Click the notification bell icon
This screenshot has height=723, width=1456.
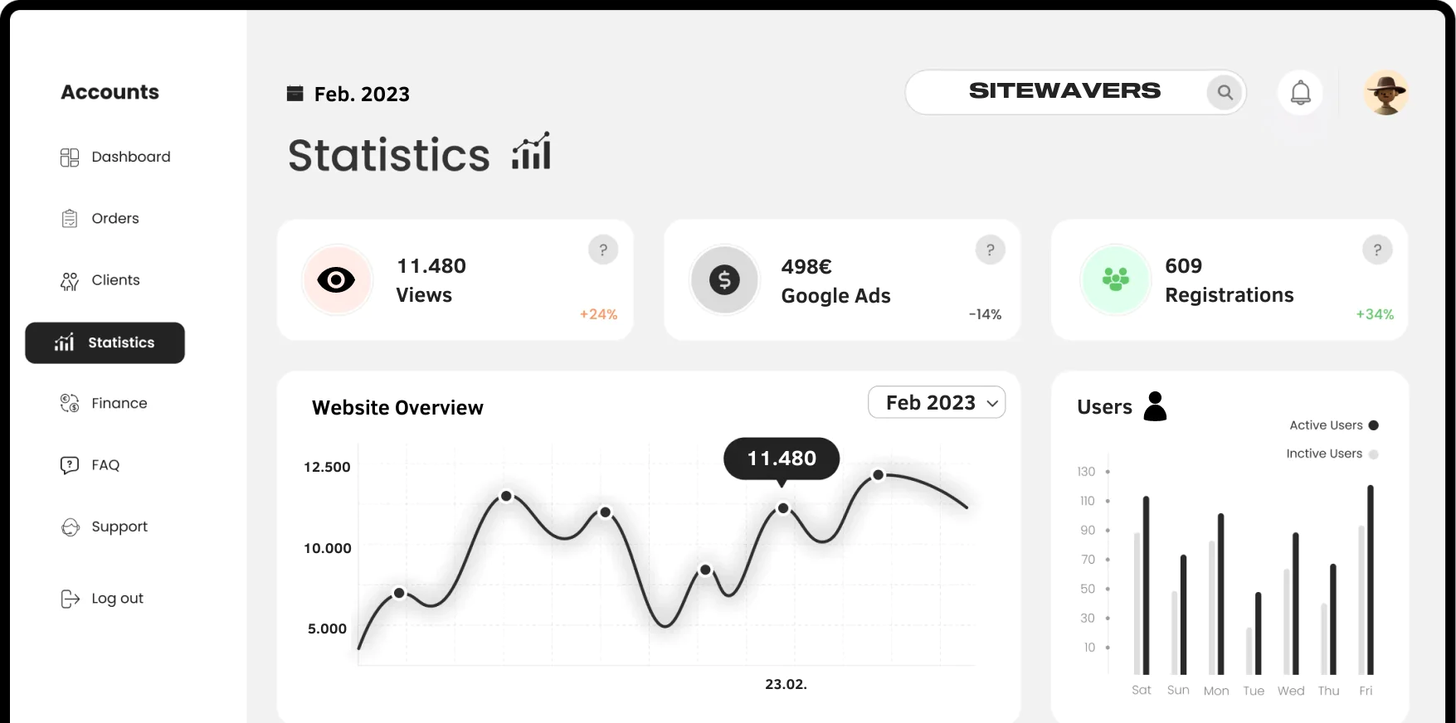point(1300,92)
